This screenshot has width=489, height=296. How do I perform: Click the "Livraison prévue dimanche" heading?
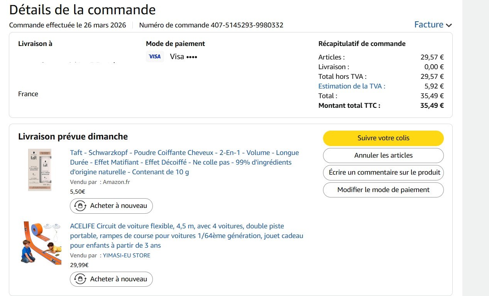73,136
